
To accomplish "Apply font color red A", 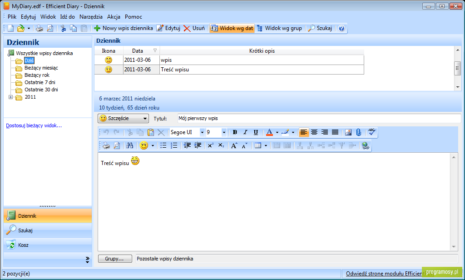I will pos(269,132).
